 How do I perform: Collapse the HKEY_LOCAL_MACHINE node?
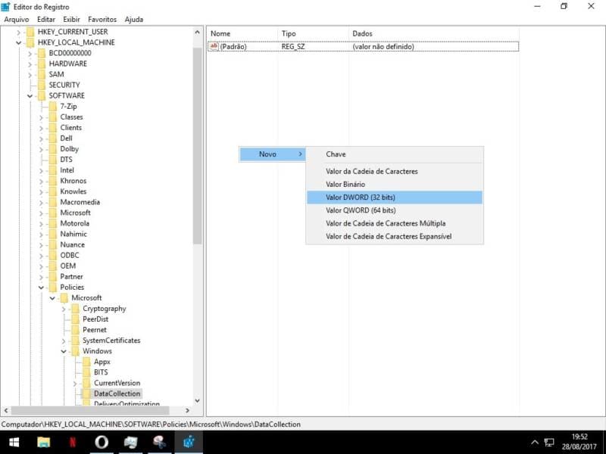(x=18, y=42)
